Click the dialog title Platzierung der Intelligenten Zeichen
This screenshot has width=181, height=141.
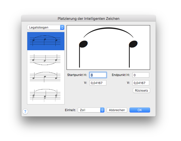[x=89, y=18]
